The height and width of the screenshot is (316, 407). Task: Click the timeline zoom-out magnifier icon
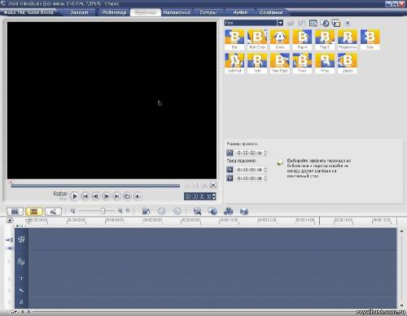pyautogui.click(x=72, y=211)
